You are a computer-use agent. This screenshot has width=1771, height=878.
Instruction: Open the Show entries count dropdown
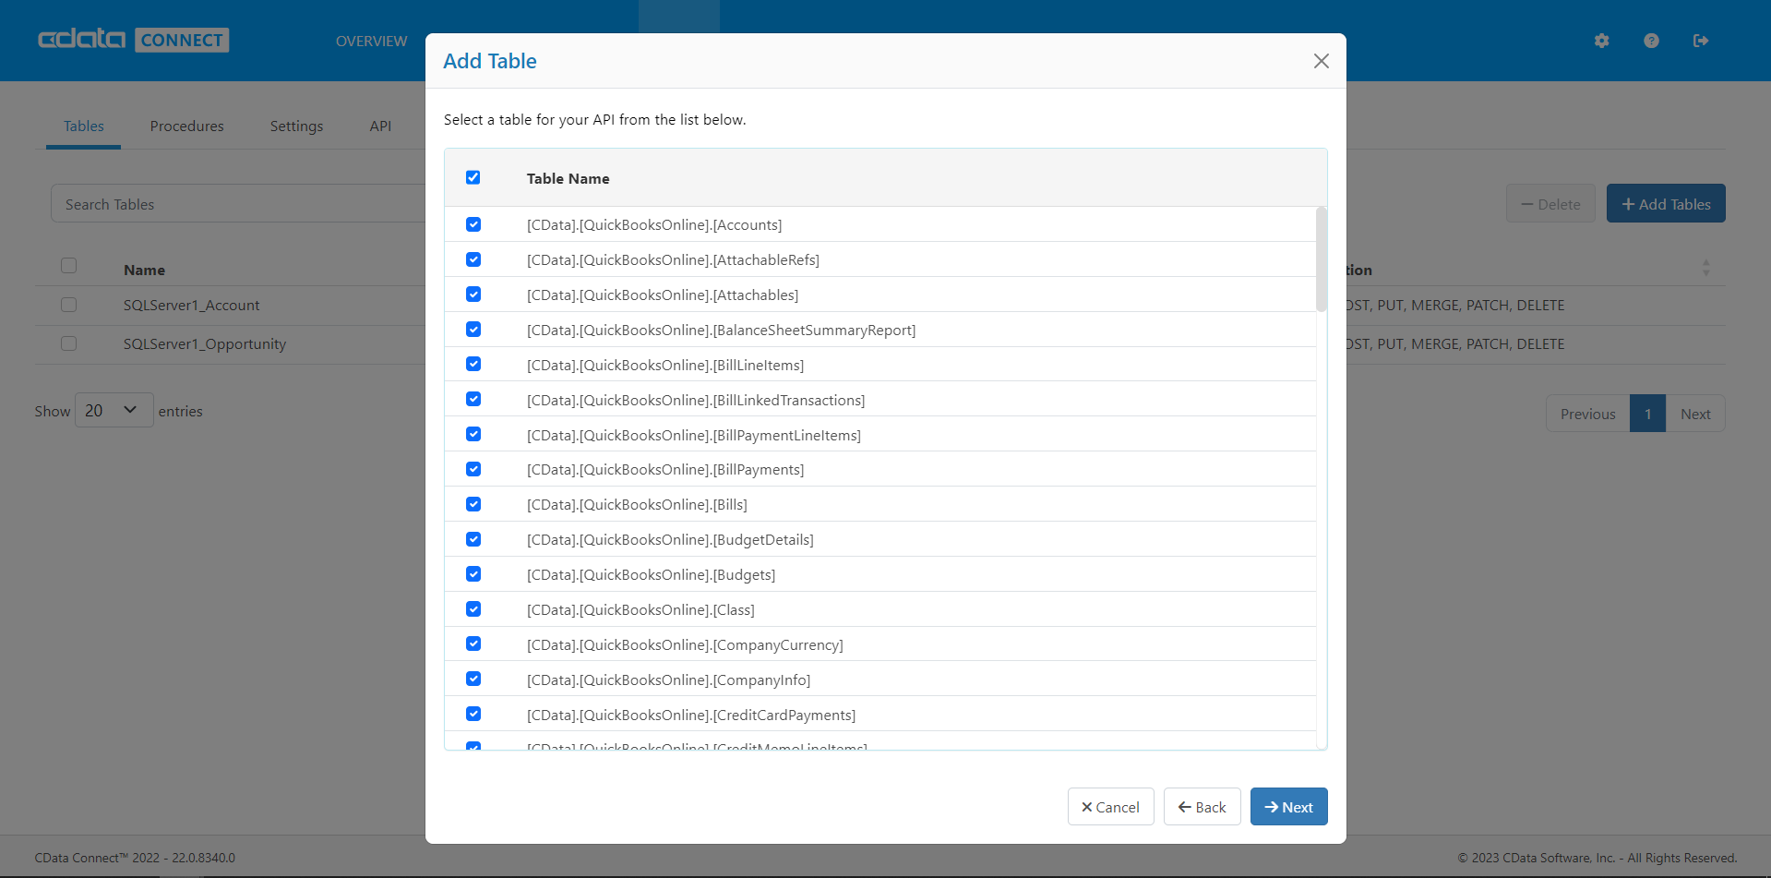click(114, 411)
